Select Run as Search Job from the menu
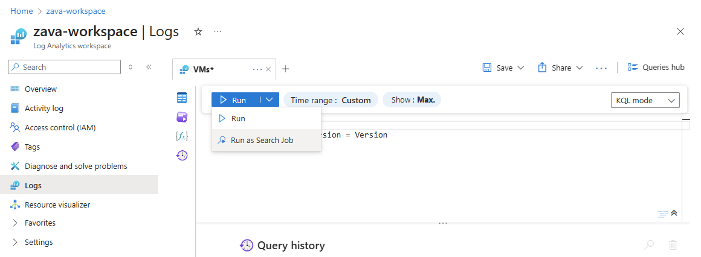The image size is (701, 257). point(262,140)
